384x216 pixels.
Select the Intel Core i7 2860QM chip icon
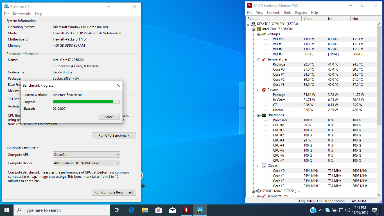pyautogui.click(x=259, y=29)
